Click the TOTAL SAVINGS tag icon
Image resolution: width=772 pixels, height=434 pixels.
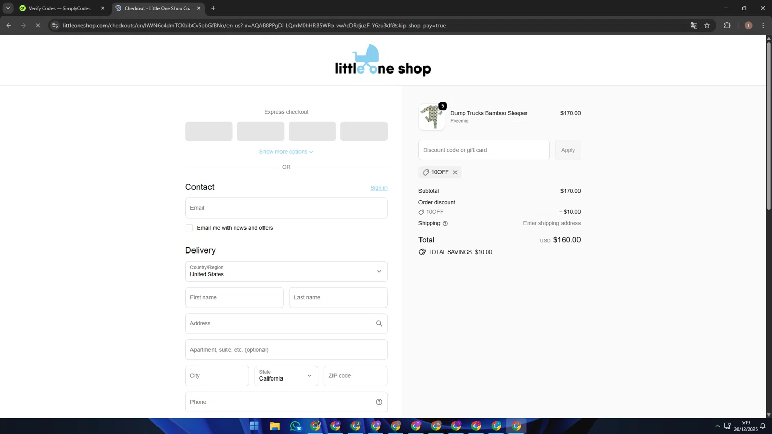422,252
